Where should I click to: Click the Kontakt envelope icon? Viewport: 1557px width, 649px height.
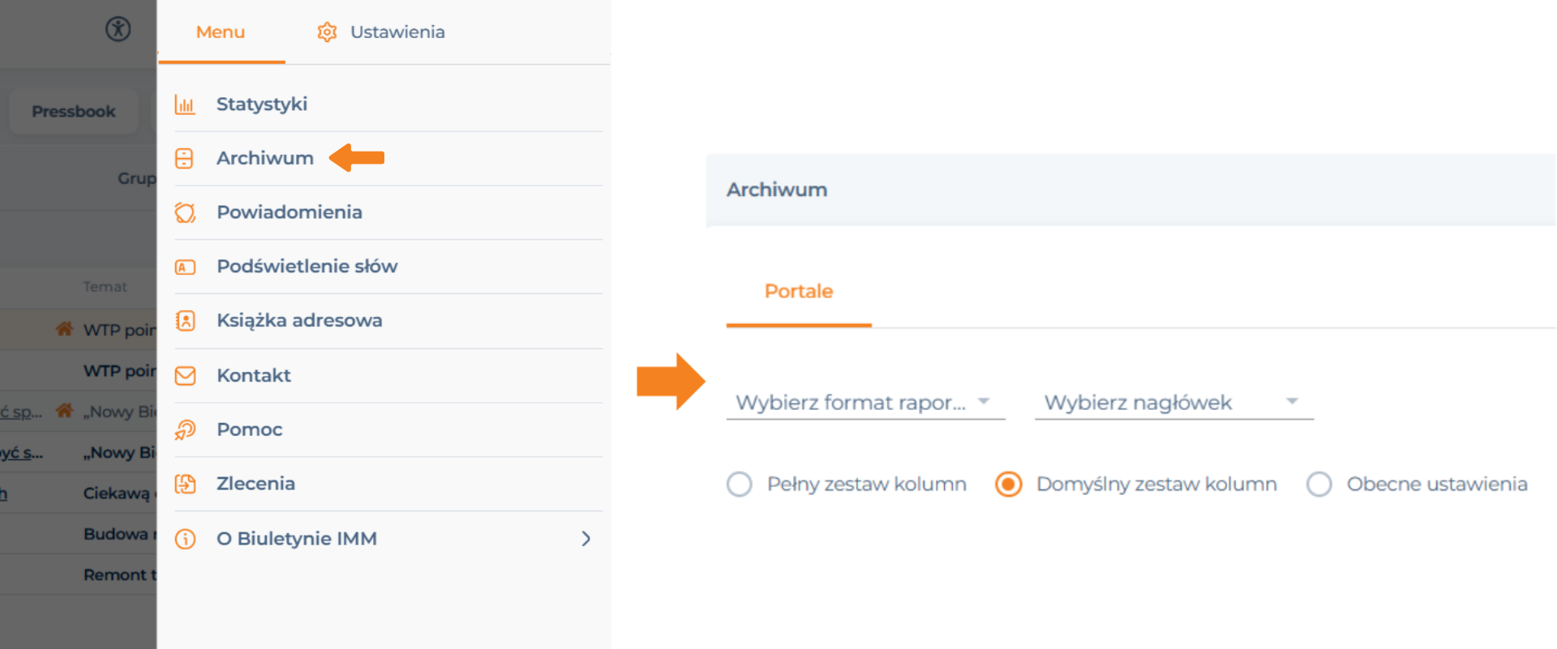(x=185, y=376)
